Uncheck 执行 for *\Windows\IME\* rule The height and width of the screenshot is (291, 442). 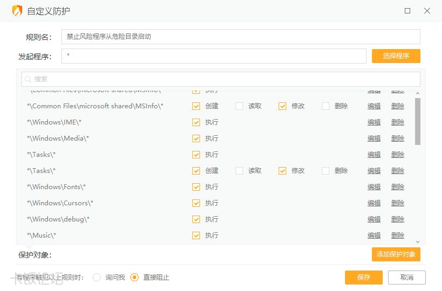click(196, 122)
